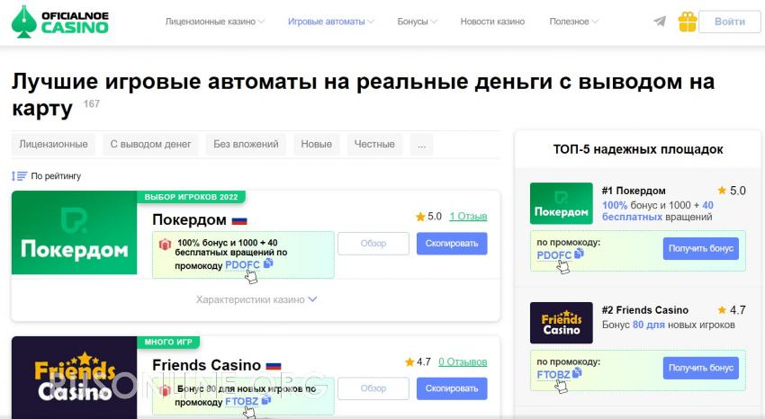Click the 167 count next to heading
The height and width of the screenshot is (419, 765).
[92, 103]
